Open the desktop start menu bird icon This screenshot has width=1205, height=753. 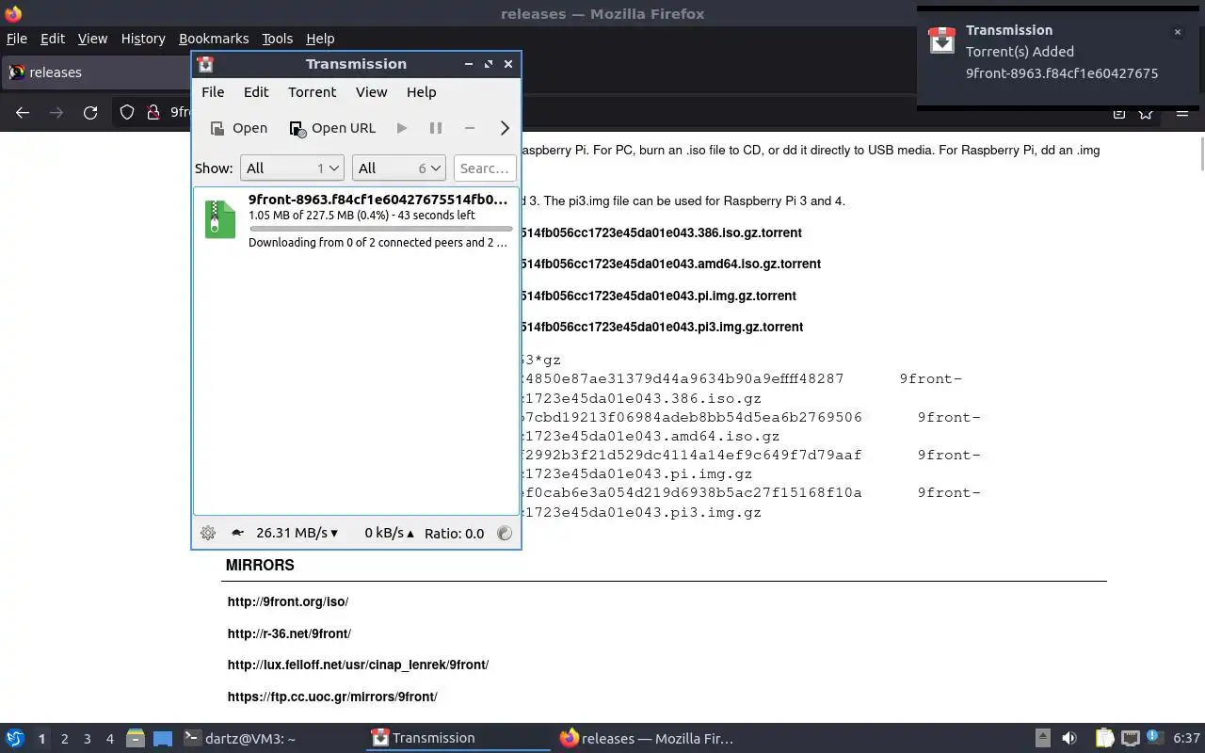coord(14,738)
